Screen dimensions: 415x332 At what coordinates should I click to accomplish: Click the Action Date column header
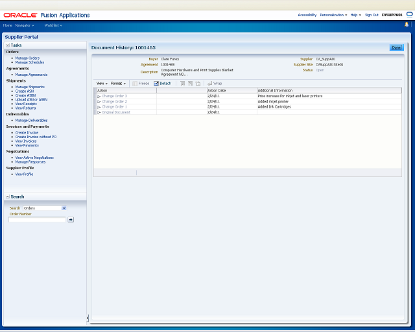click(232, 91)
